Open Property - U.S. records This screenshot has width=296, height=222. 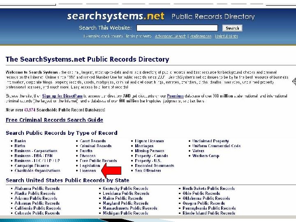(x=148, y=161)
